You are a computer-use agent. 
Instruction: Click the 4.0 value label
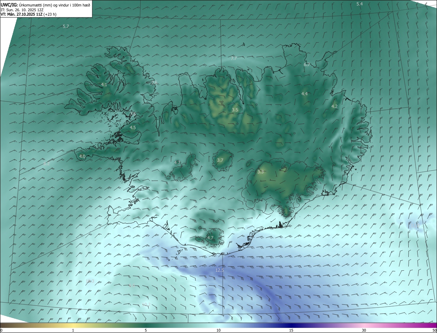(82, 157)
